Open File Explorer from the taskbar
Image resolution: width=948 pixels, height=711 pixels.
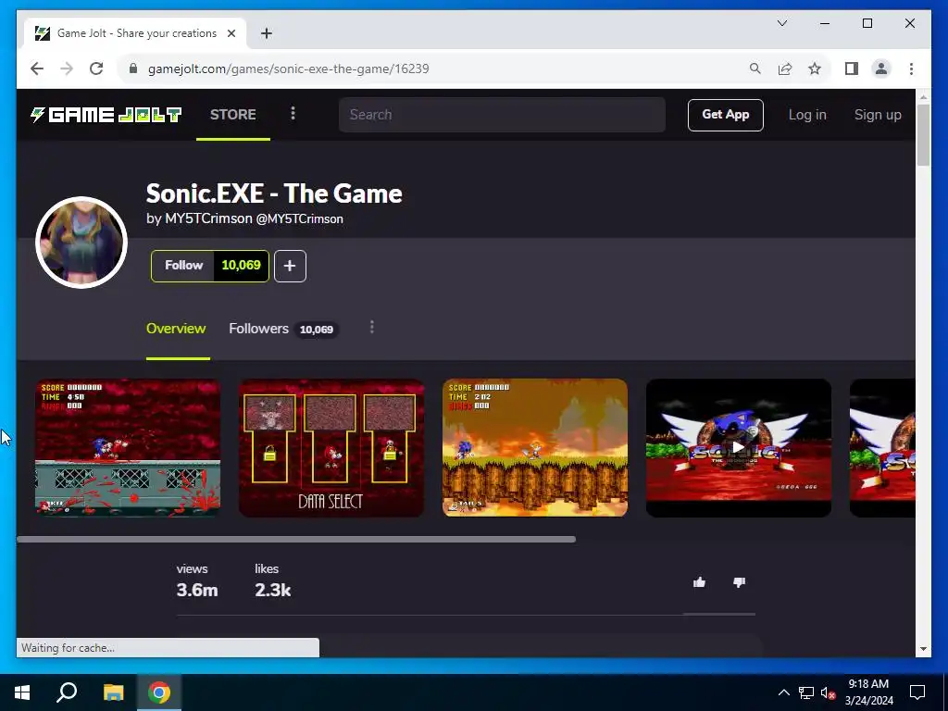click(x=113, y=692)
